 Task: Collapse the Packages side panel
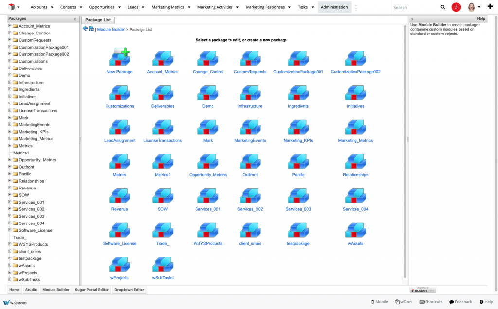(x=75, y=19)
